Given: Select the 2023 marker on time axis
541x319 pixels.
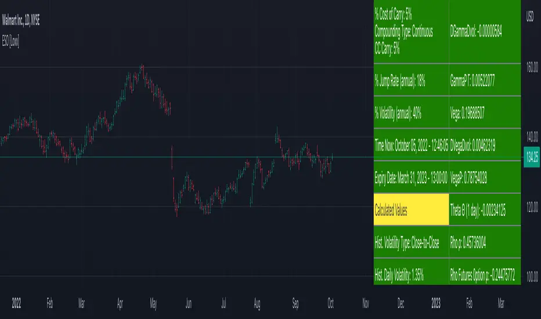Looking at the screenshot, I should [x=436, y=303].
